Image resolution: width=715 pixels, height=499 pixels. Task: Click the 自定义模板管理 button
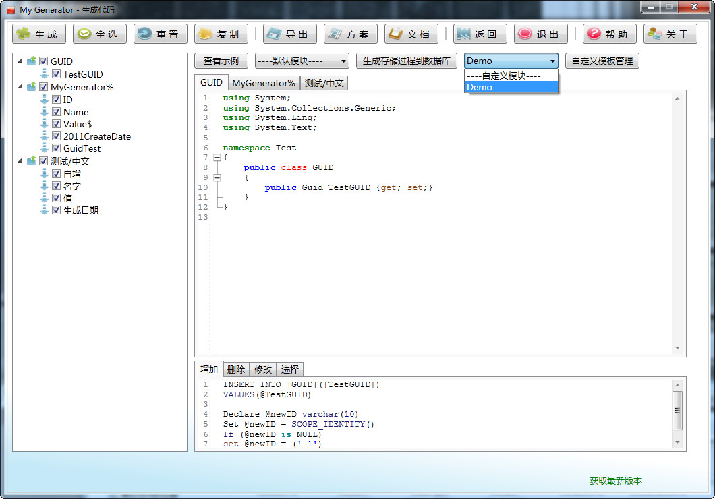(602, 61)
